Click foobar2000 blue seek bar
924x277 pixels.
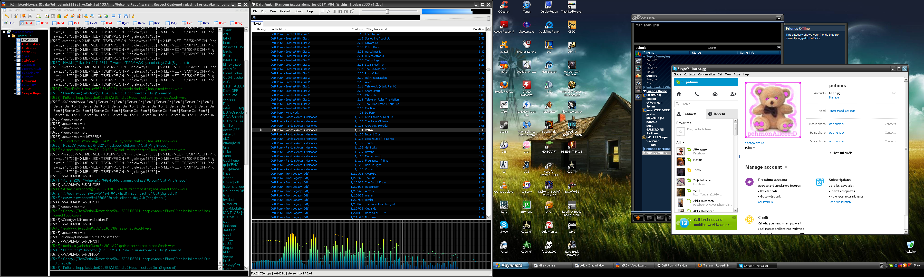coord(456,12)
